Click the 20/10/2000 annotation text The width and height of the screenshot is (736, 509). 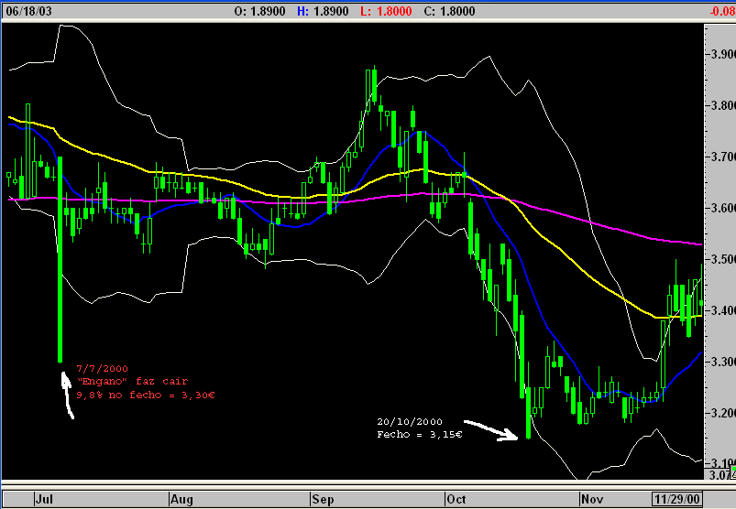pyautogui.click(x=410, y=422)
